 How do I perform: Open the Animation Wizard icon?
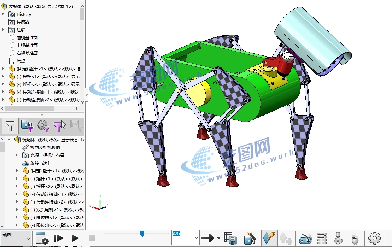coord(250,238)
